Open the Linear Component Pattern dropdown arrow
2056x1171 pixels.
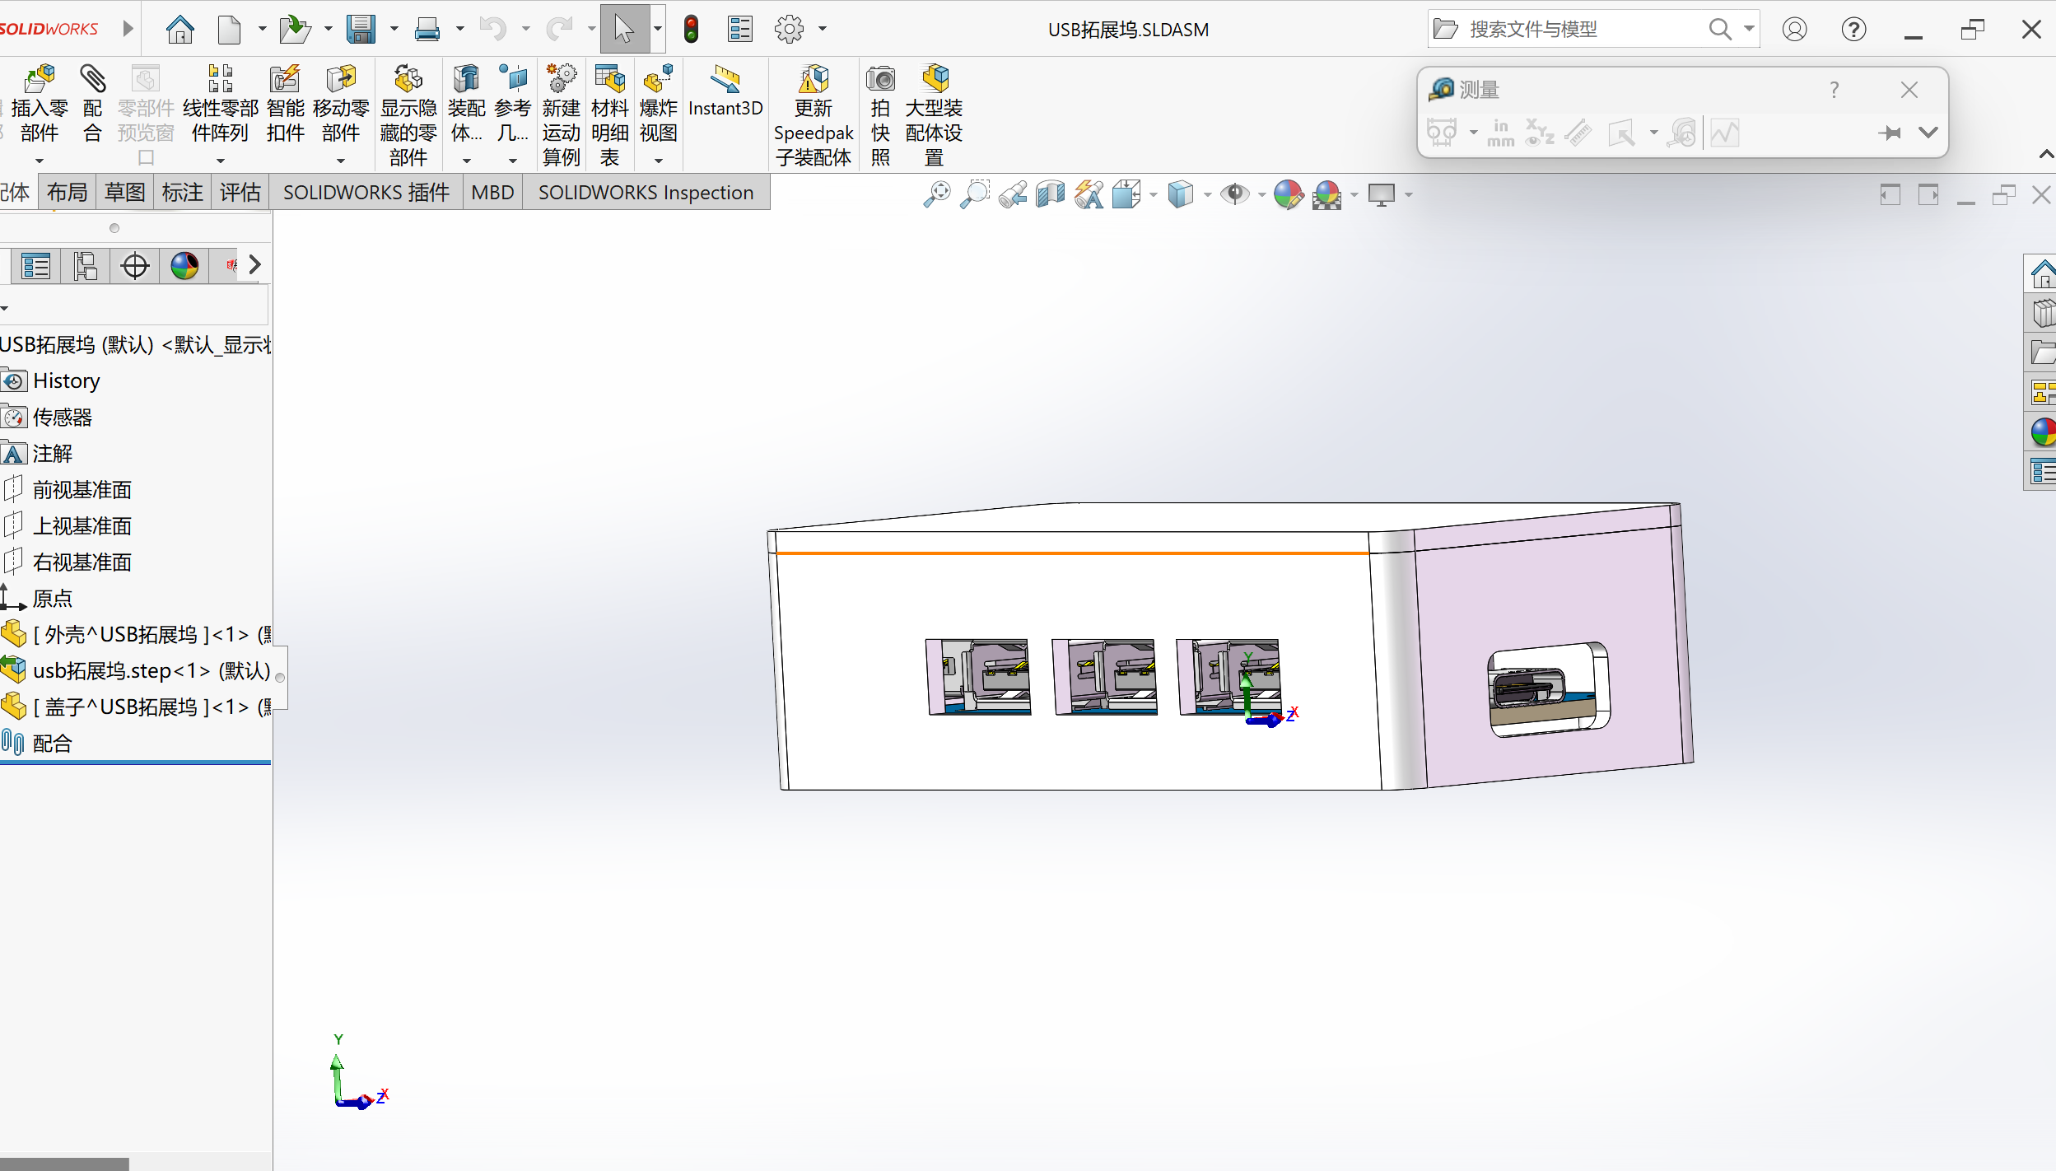tap(220, 161)
